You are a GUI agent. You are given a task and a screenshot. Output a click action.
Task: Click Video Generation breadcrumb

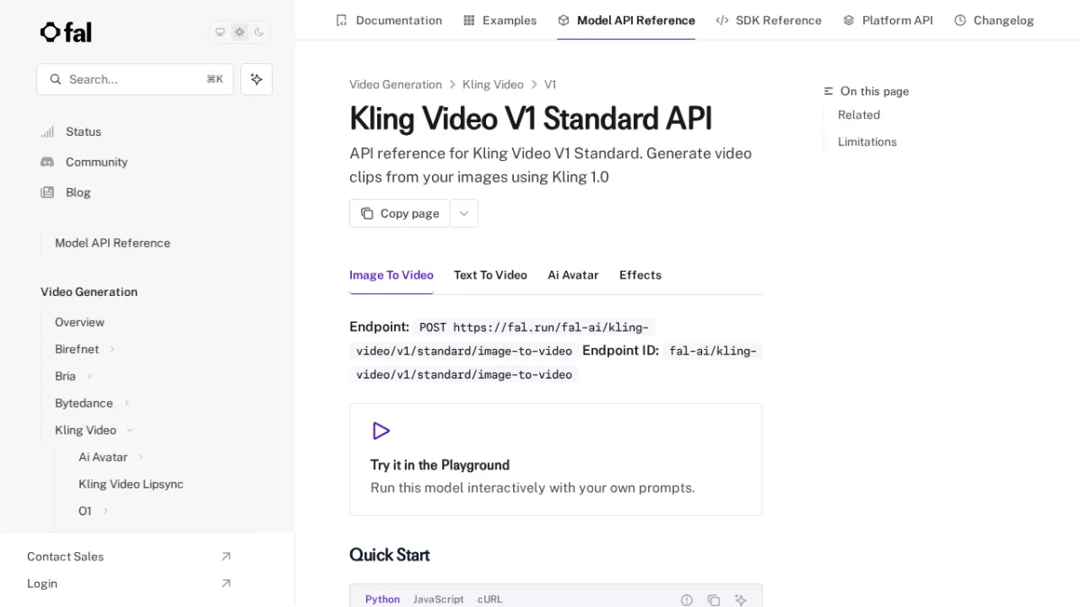click(x=395, y=85)
